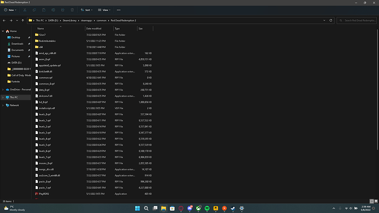Open the See more ellipsis menu
Viewport: 379px width, 213px height.
(119, 10)
